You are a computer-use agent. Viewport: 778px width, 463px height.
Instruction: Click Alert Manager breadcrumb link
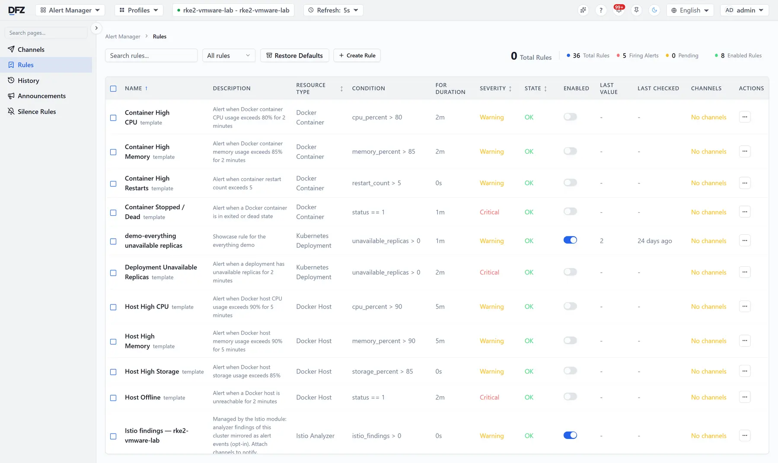(123, 37)
